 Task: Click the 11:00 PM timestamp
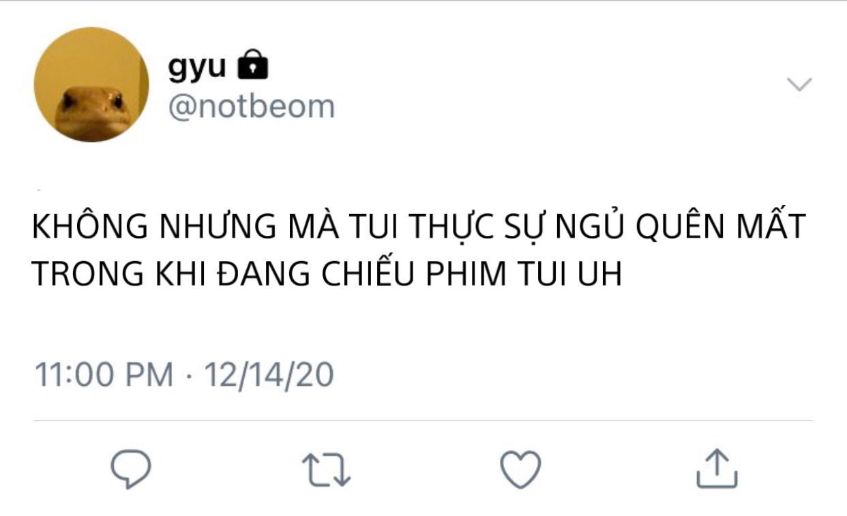[x=104, y=375]
